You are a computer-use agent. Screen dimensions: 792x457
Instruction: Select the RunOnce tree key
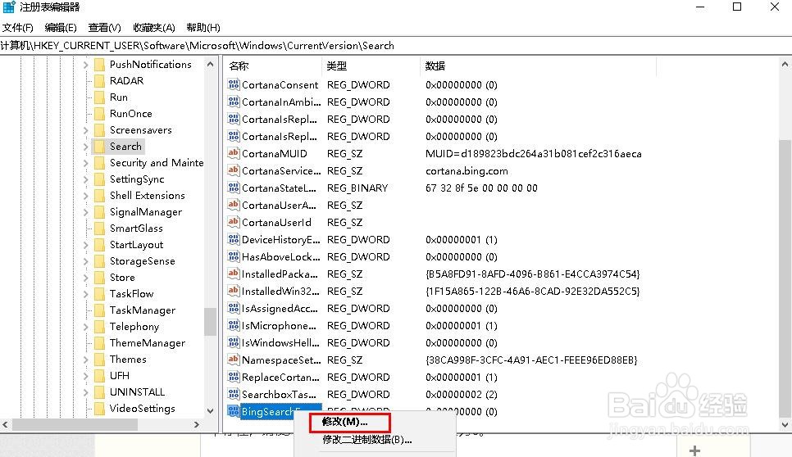[x=131, y=114]
